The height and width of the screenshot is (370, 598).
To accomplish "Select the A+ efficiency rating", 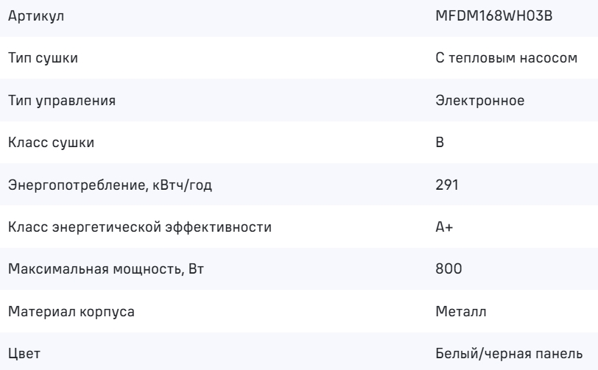I will tap(444, 227).
